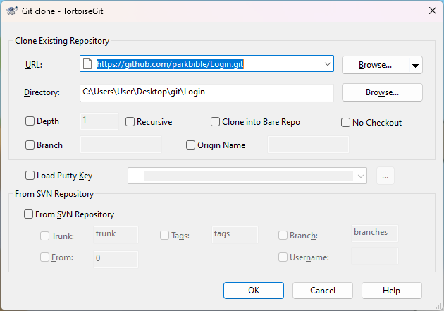Click the file icon in the URL field

click(x=87, y=63)
